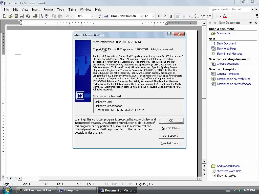Click Choose document link
Viewport: 259px width, 194px height.
tap(229, 64)
